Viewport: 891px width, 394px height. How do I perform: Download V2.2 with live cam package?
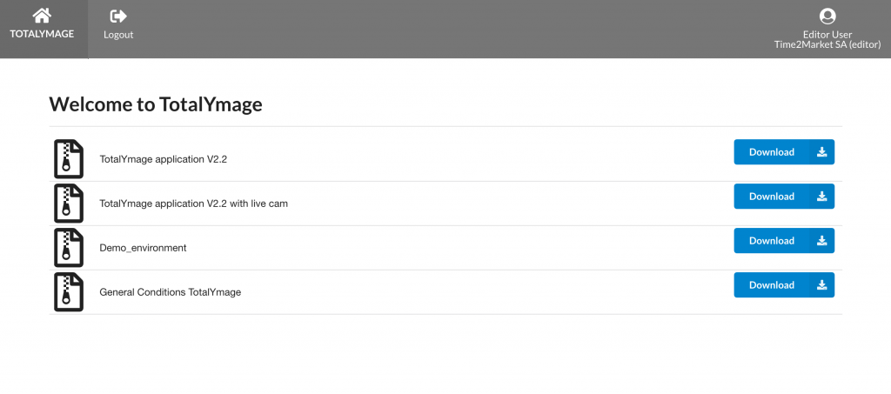click(784, 197)
